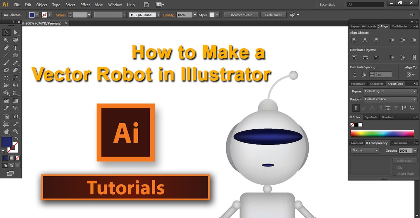This screenshot has height=218, width=420.
Task: Click the Make Mask button
Action: tap(405, 161)
